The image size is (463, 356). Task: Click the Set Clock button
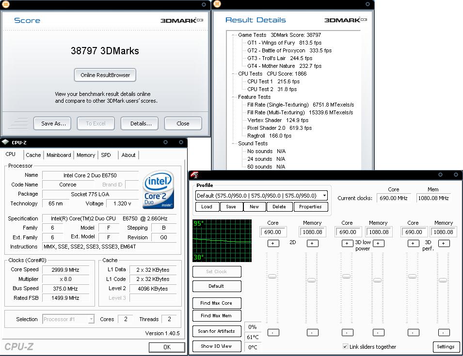(x=217, y=272)
